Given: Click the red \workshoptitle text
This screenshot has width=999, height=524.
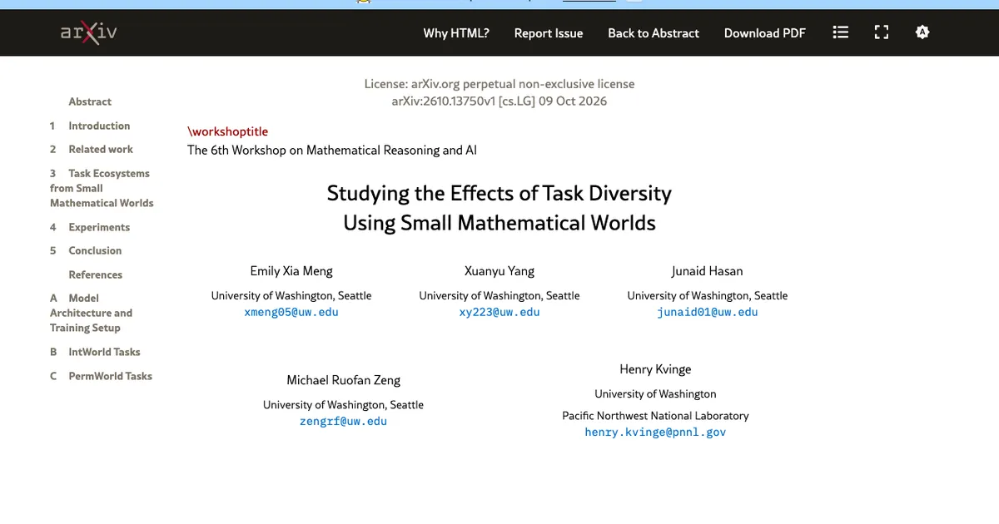Looking at the screenshot, I should pyautogui.click(x=228, y=131).
